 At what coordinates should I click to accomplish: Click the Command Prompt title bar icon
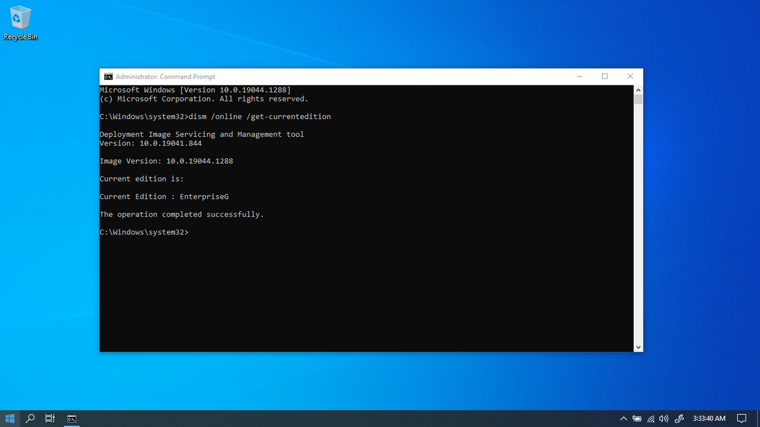coord(108,77)
